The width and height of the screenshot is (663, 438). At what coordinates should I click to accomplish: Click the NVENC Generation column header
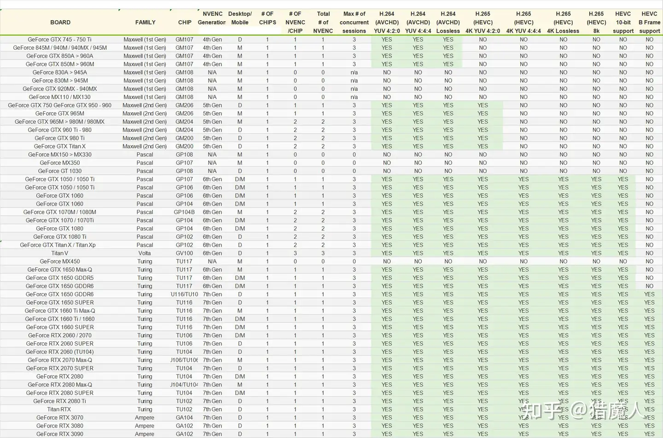[x=212, y=18]
